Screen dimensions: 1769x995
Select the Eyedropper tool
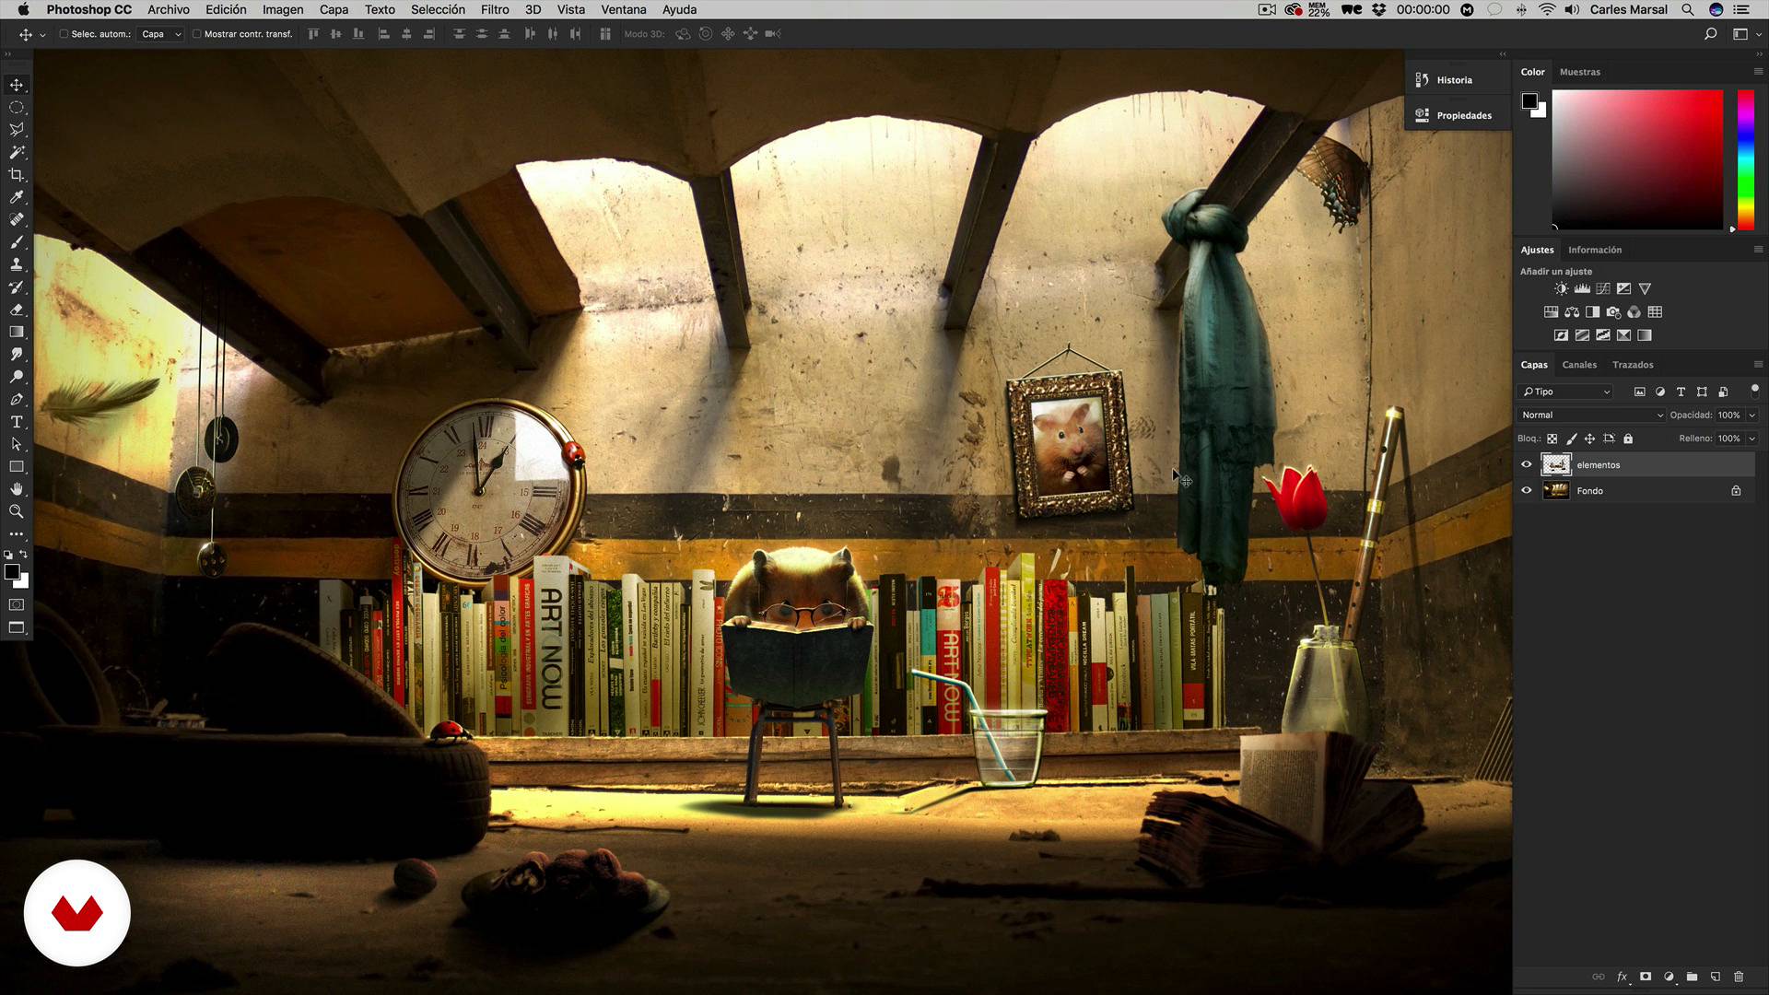(x=17, y=197)
